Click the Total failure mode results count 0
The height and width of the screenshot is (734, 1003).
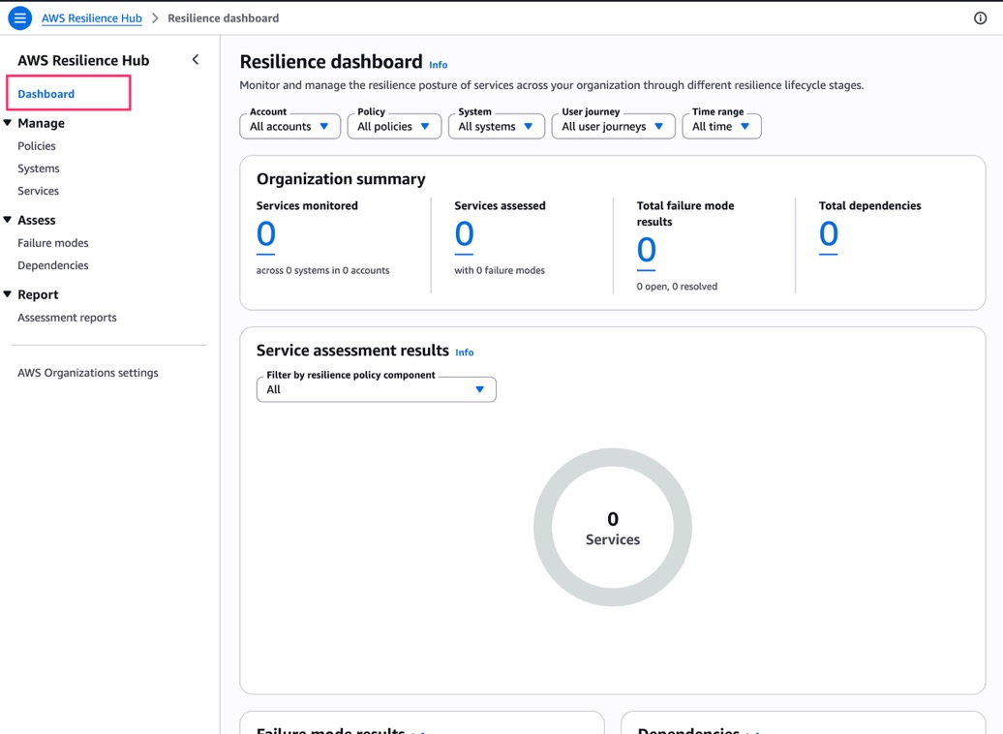click(646, 251)
